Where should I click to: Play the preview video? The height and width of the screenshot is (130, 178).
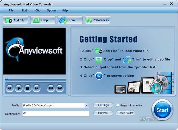click(19, 88)
